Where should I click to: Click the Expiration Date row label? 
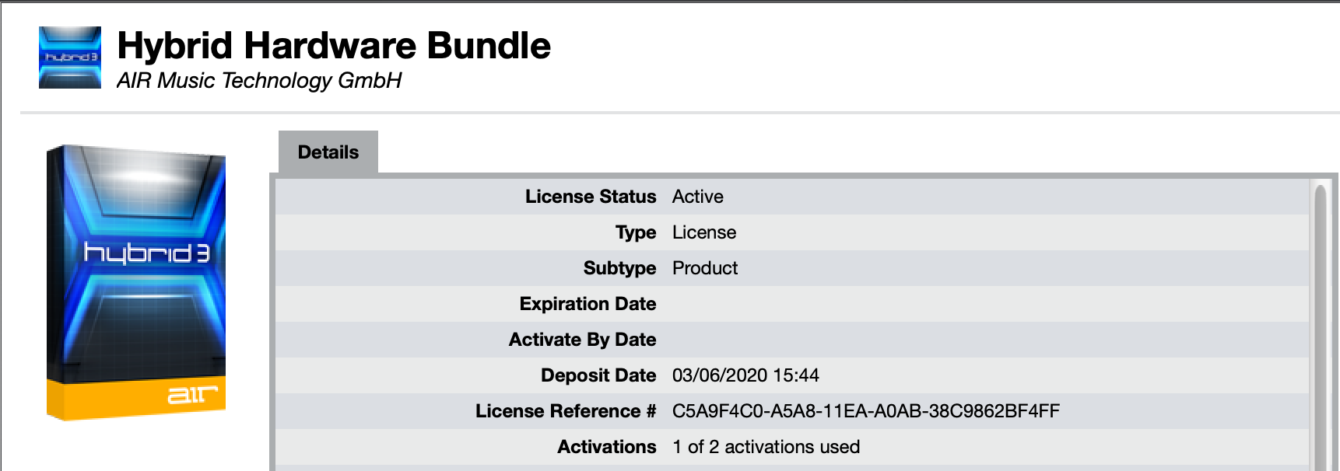(588, 304)
